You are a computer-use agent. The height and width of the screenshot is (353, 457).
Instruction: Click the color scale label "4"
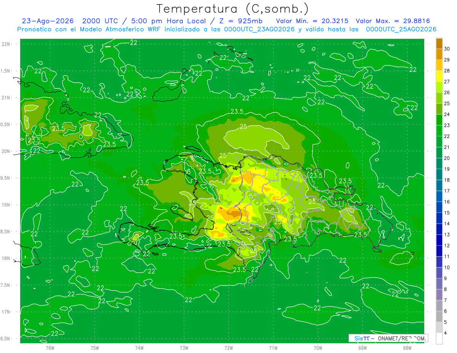446,333
